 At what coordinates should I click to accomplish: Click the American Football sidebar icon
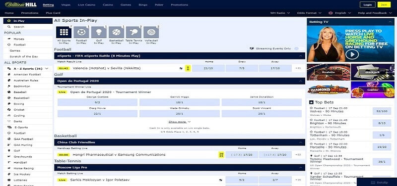point(9,75)
